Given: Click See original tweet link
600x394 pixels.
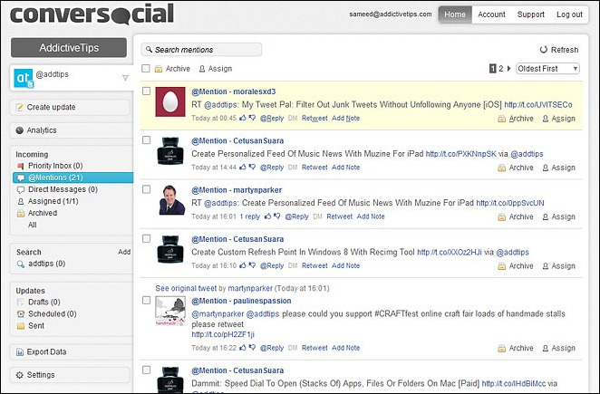Looking at the screenshot, I should 186,288.
